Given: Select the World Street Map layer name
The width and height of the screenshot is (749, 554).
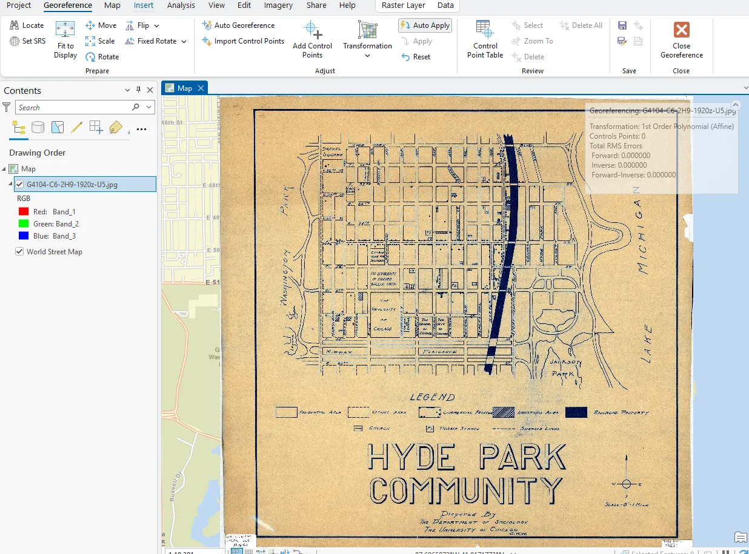Looking at the screenshot, I should coord(55,251).
